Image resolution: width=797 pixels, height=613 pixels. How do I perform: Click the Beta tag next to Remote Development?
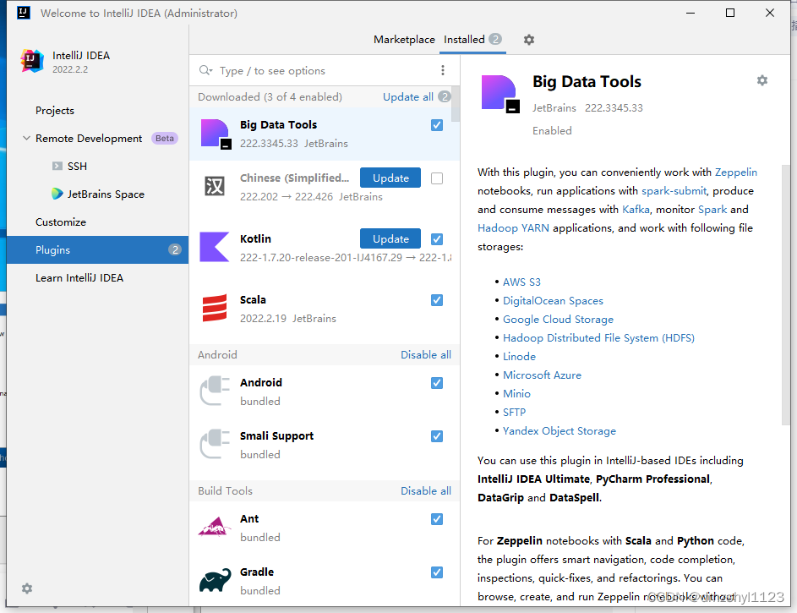pyautogui.click(x=165, y=139)
